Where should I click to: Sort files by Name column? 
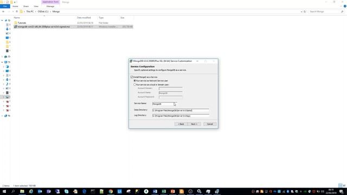coord(17,18)
